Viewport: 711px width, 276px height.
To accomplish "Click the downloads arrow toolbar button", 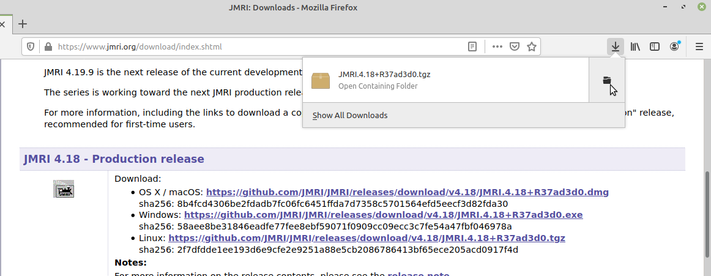I will point(616,47).
